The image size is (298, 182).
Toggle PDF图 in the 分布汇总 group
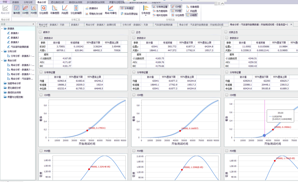tap(34, 10)
